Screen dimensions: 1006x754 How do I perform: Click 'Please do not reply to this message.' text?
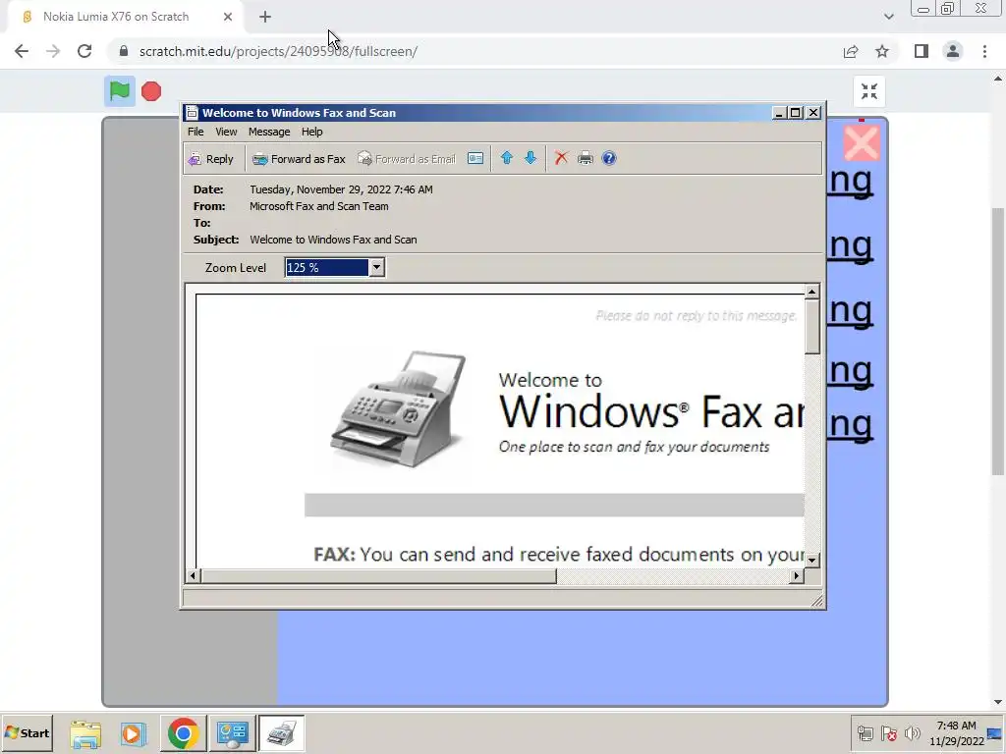pyautogui.click(x=697, y=315)
